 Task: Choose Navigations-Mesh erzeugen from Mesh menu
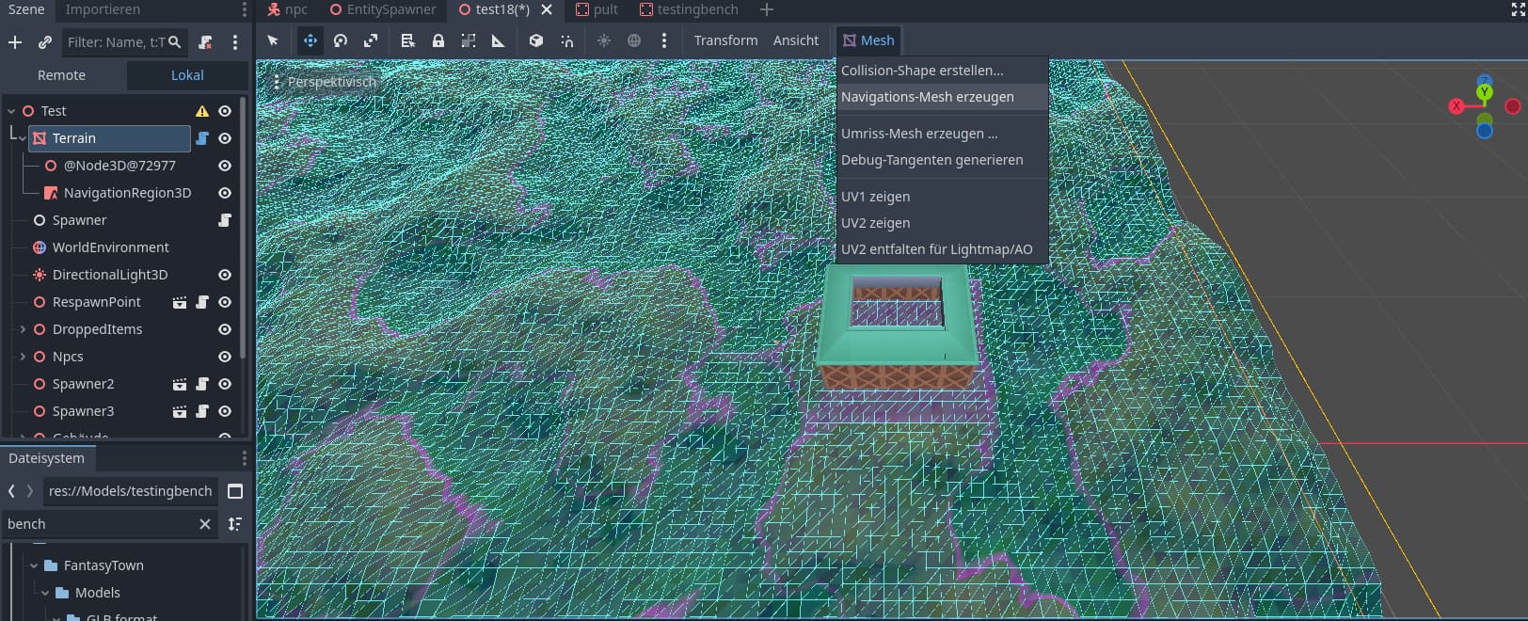[927, 97]
